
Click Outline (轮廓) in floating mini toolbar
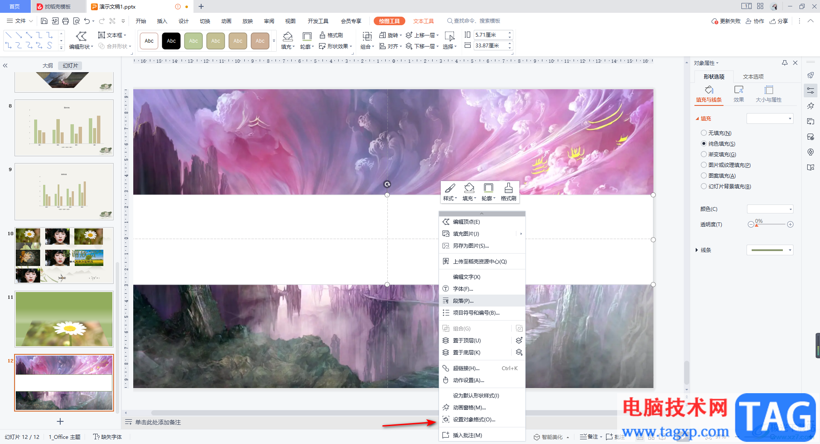tap(488, 192)
